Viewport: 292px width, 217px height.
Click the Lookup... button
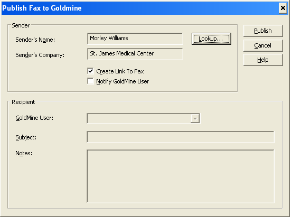(x=211, y=39)
